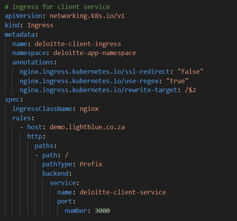Click the comment '# Ingress for client service'
Image resolution: width=237 pixels, height=221 pixels.
(57, 7)
